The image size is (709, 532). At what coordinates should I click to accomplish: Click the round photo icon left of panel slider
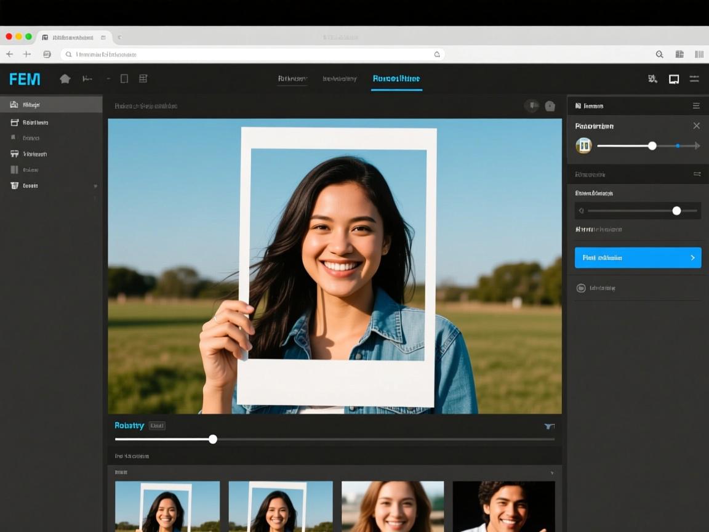(x=583, y=146)
